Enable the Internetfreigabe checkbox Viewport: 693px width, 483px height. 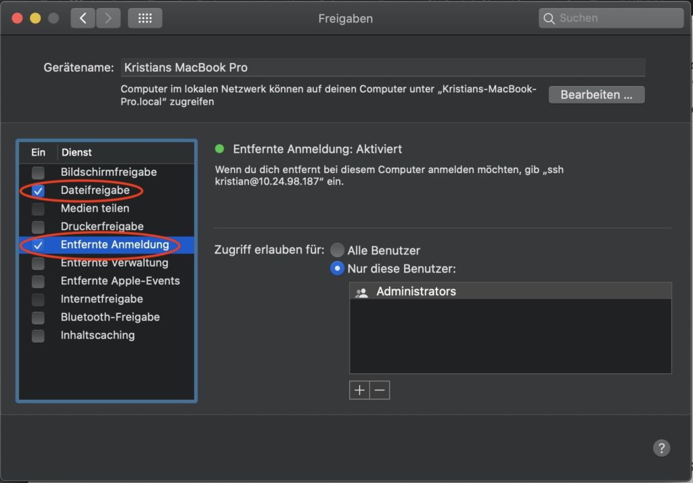(39, 299)
